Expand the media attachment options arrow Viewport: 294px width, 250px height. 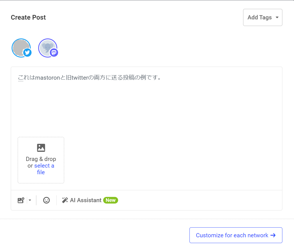pos(30,200)
